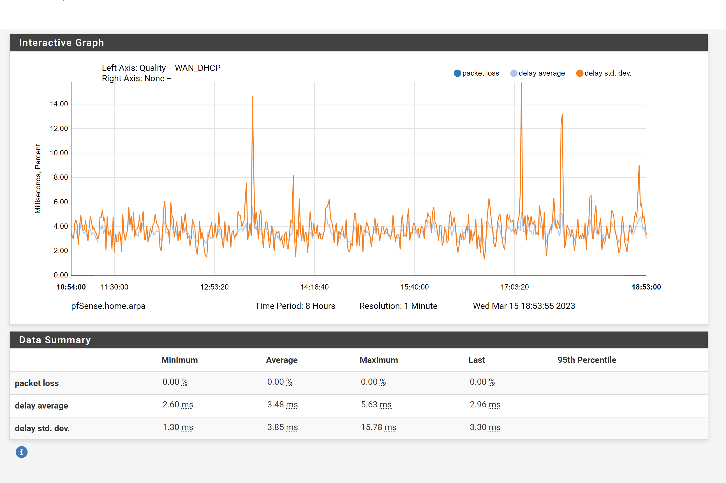This screenshot has height=483, width=726.
Task: Click the 15:40:00 x-axis tick label
Action: click(x=414, y=287)
